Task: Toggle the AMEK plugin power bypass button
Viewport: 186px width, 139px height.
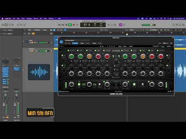Action: pos(61,42)
